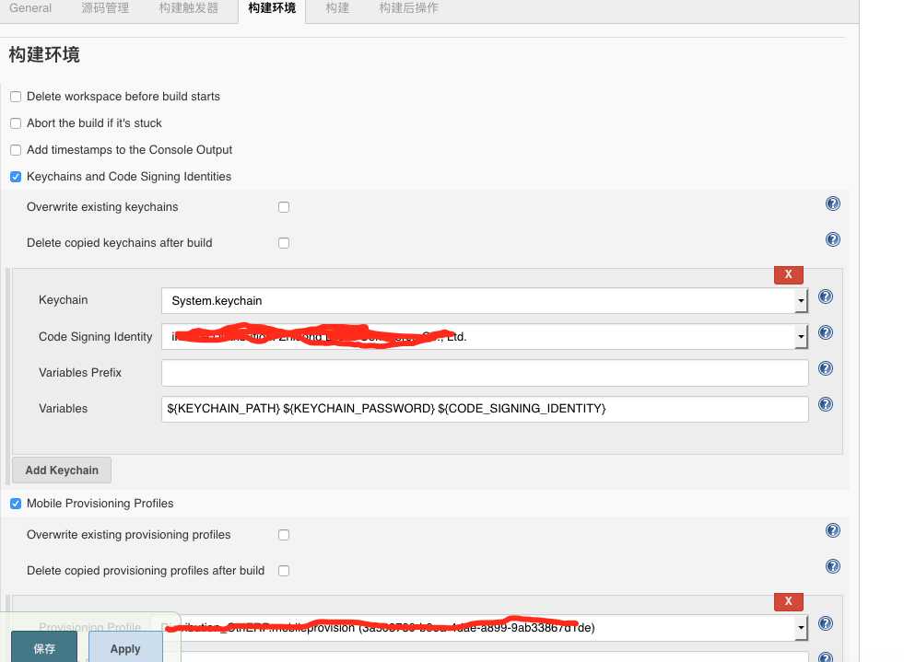904x662 pixels.
Task: Click the 构建环境 section heading
Action: coord(44,54)
